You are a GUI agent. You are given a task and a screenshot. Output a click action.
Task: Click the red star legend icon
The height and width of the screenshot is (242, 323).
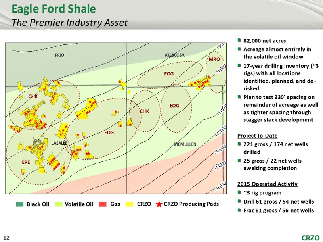(x=159, y=204)
